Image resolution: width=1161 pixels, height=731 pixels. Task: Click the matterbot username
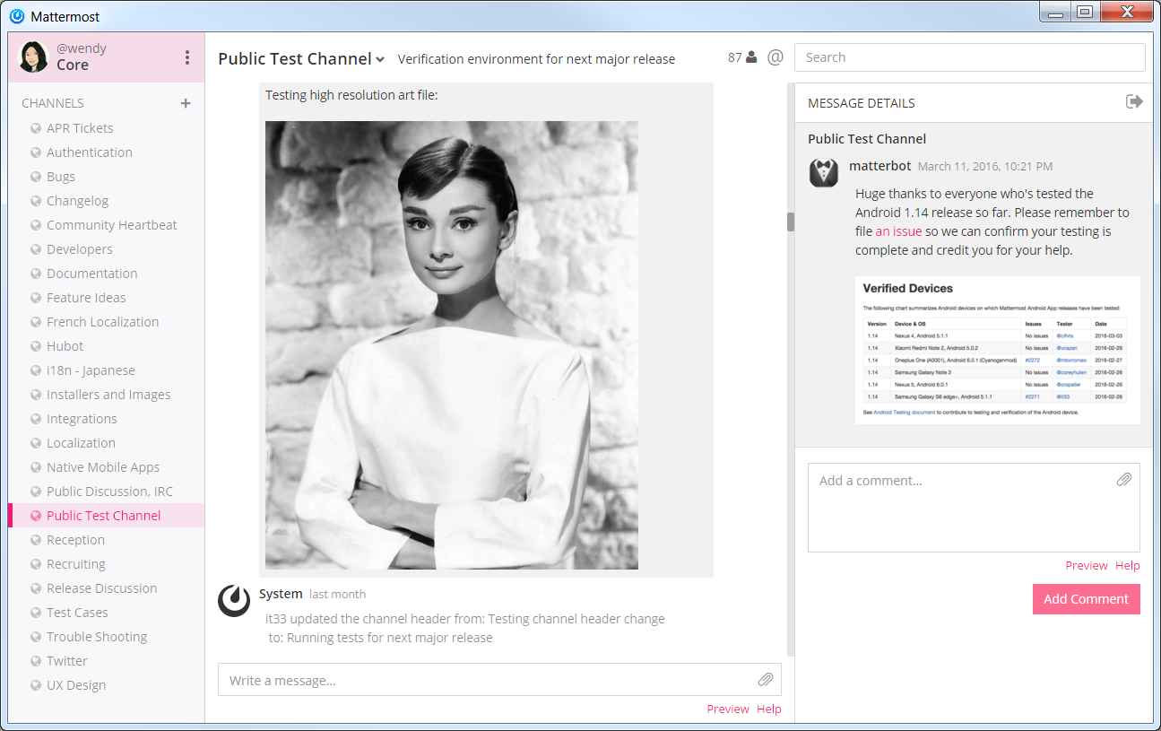pyautogui.click(x=879, y=166)
